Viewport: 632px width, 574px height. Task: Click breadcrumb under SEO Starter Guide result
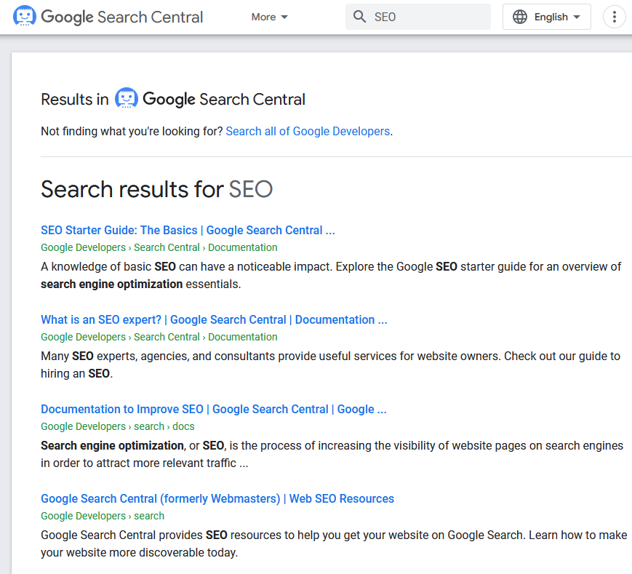[x=159, y=247]
